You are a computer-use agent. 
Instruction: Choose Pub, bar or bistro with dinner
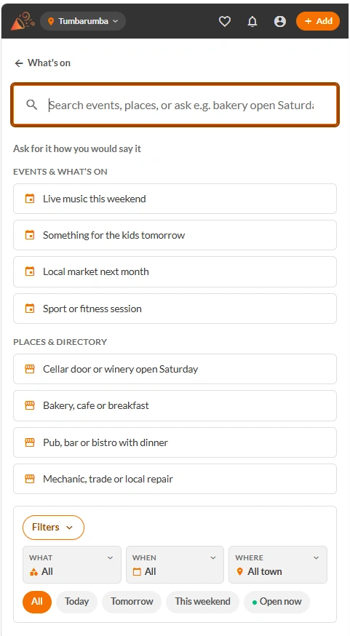175,442
